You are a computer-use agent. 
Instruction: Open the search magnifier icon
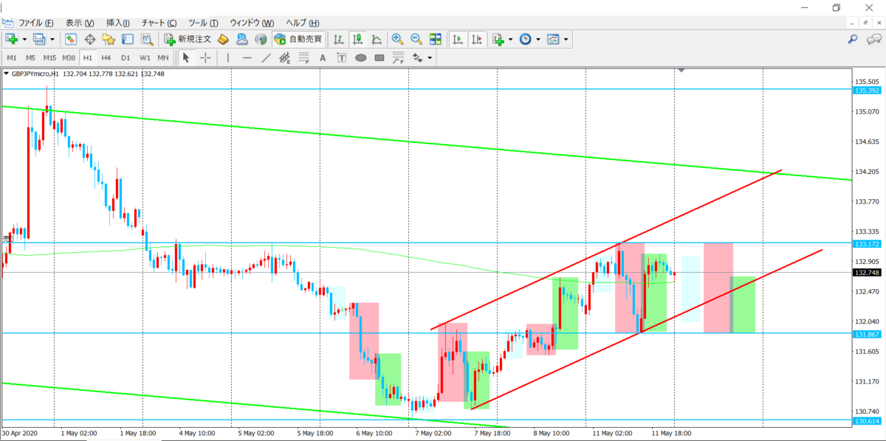point(853,39)
